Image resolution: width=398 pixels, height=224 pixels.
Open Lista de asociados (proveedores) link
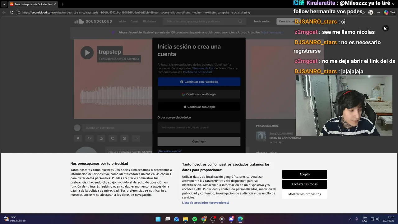pos(206,203)
